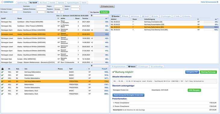Open the Schiff dropdown in search form

(x=76, y=9)
